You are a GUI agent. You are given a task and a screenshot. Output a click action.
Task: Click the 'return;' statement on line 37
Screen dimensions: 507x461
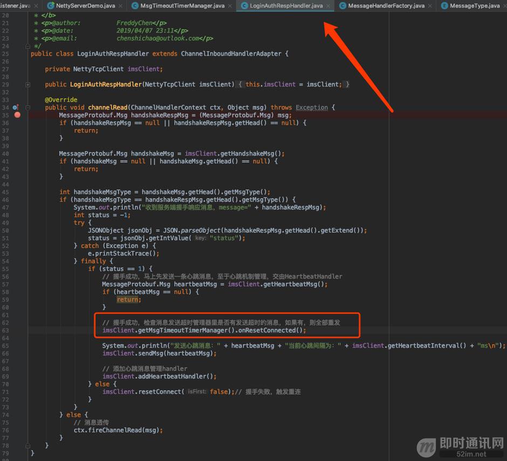click(86, 131)
